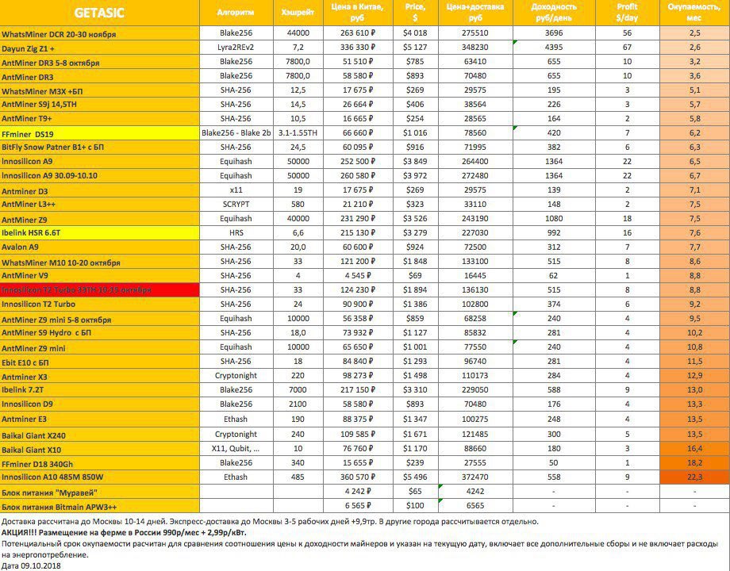The height and width of the screenshot is (571, 730).
Task: Click the 'AntMiner DR3 5-8 октября' cell
Action: click(x=100, y=62)
